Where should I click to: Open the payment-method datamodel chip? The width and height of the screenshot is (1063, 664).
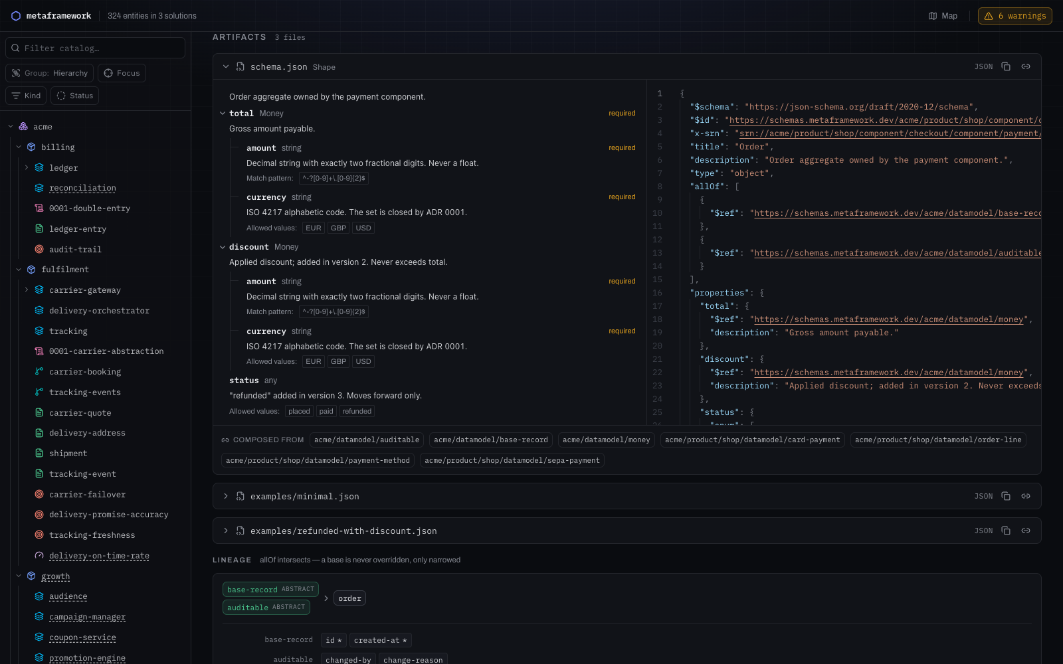click(318, 460)
